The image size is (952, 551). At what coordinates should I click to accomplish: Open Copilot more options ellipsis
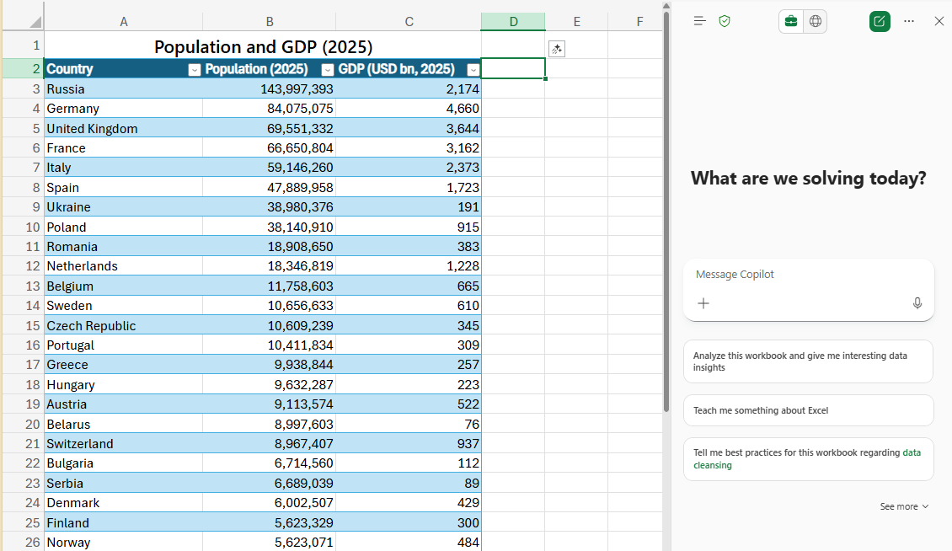pos(908,21)
